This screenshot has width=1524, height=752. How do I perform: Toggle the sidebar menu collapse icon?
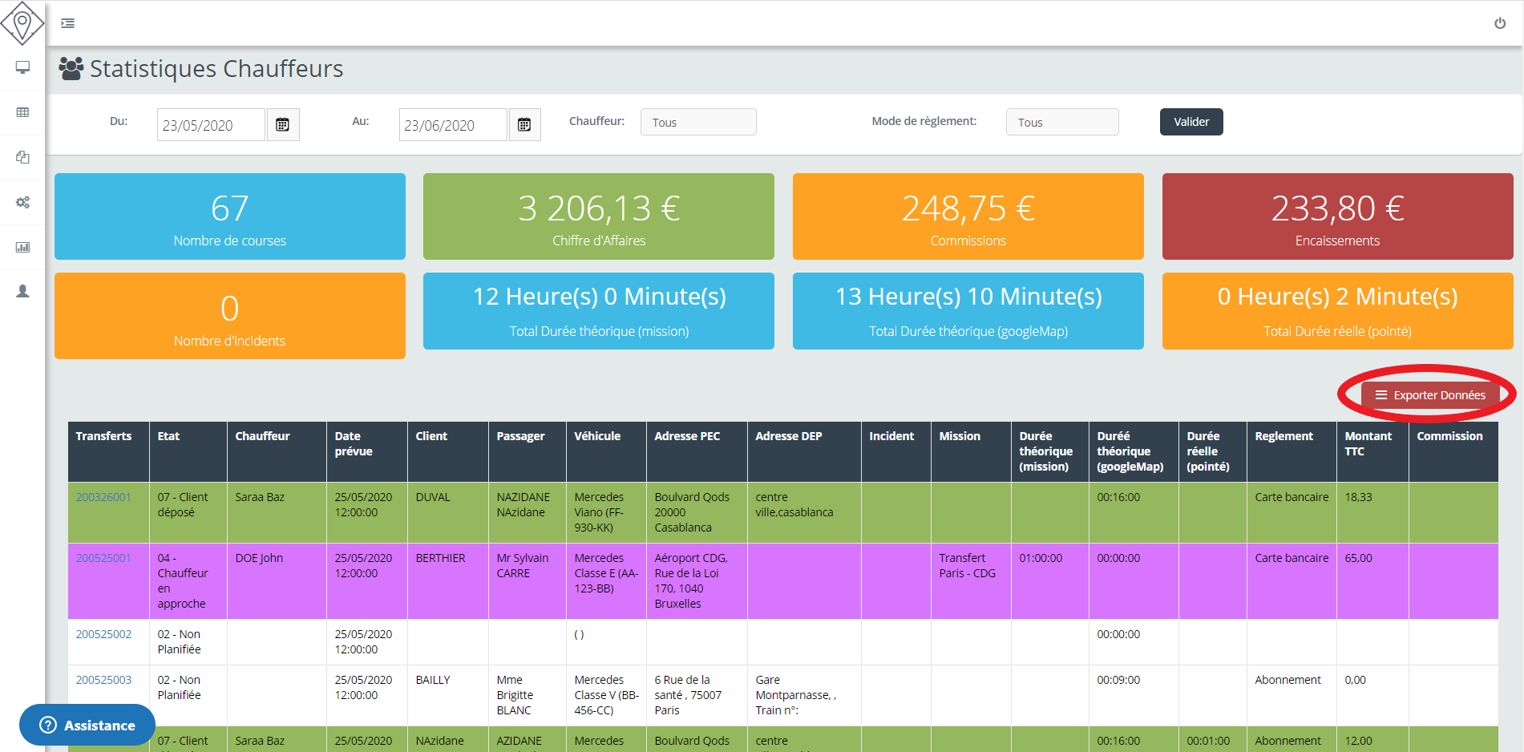point(68,23)
